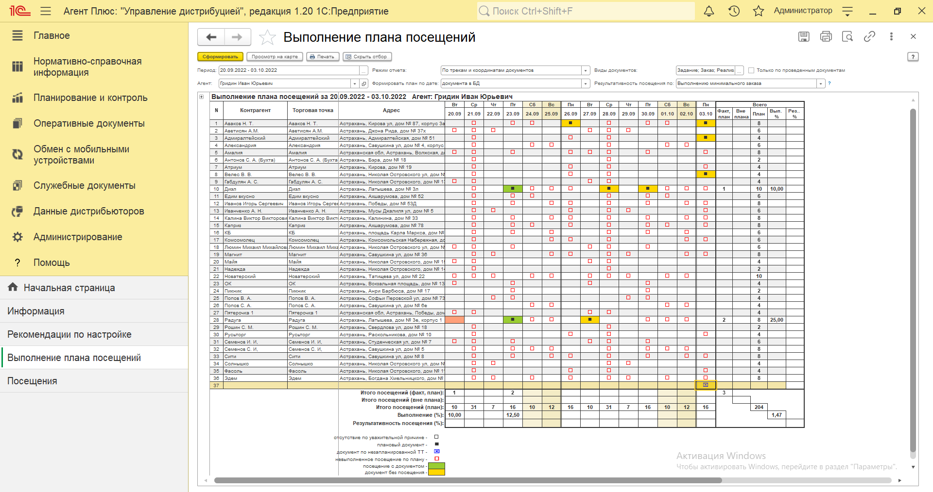This screenshot has height=492, width=933.
Task: Open notifications bell
Action: (x=709, y=11)
